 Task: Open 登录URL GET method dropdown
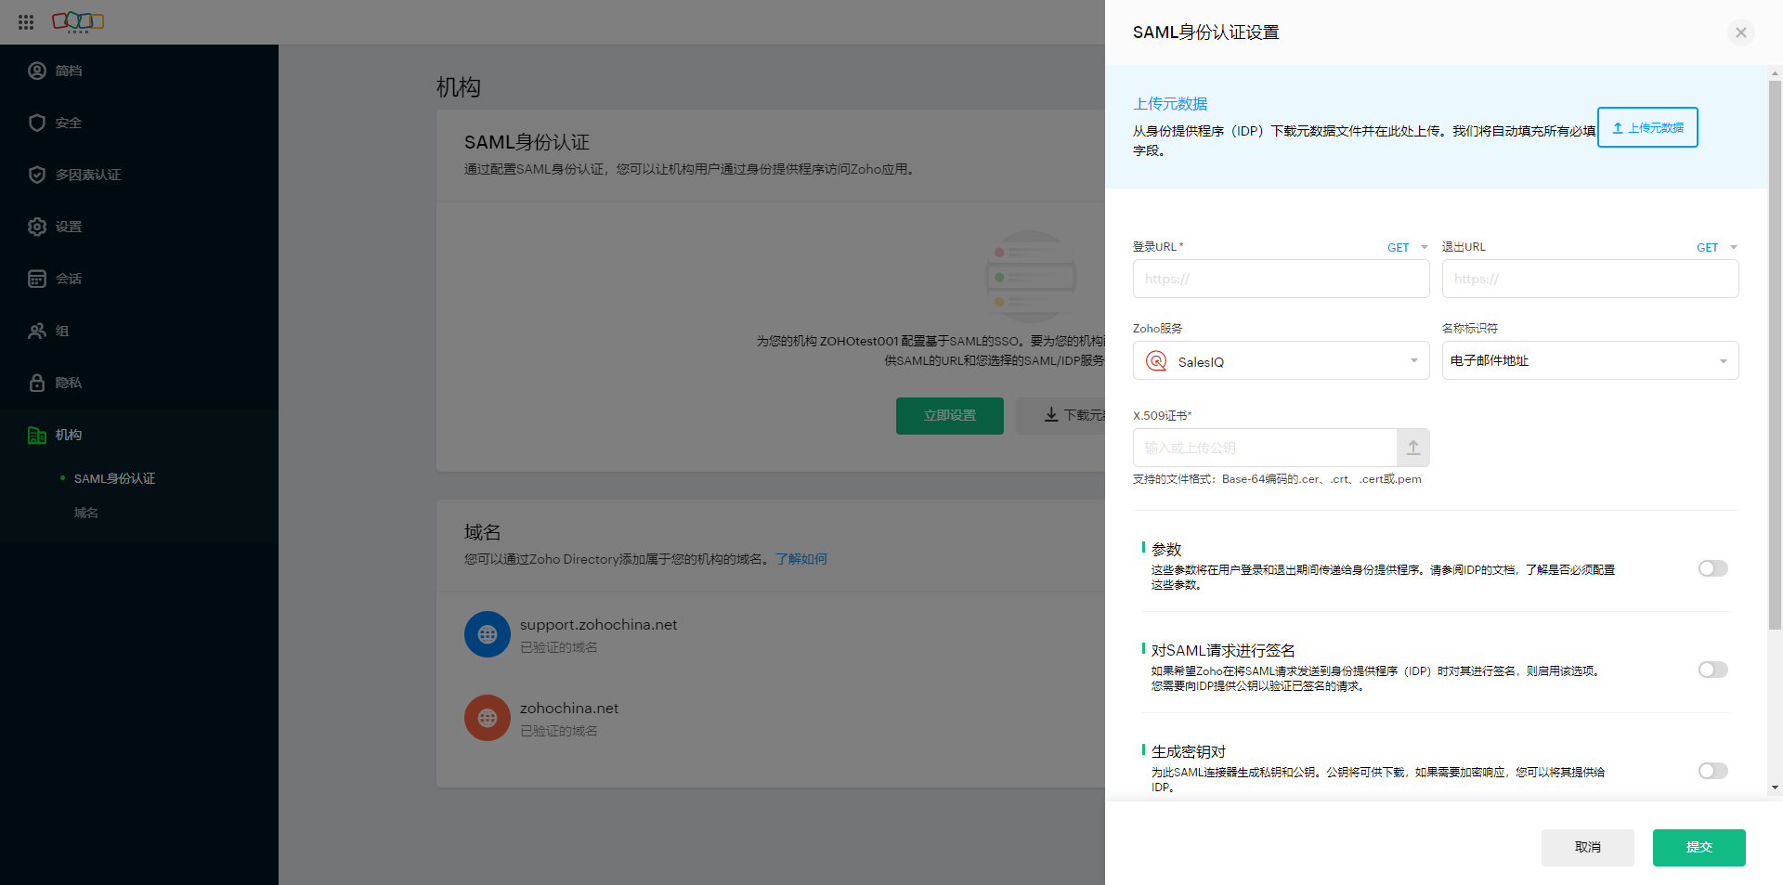point(1407,248)
